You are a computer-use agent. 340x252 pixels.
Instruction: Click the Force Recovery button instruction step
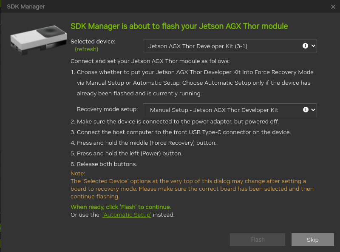click(147, 143)
